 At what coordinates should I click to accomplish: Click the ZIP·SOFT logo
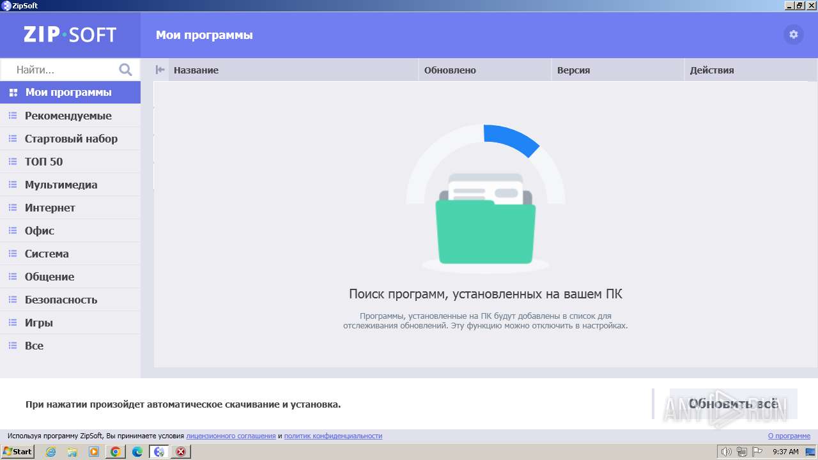coord(70,34)
